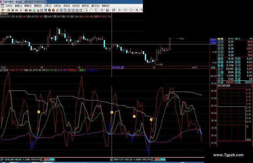The width and height of the screenshot is (253, 163).
Task: Open the 管理(M) menu
Action: tap(38, 6)
